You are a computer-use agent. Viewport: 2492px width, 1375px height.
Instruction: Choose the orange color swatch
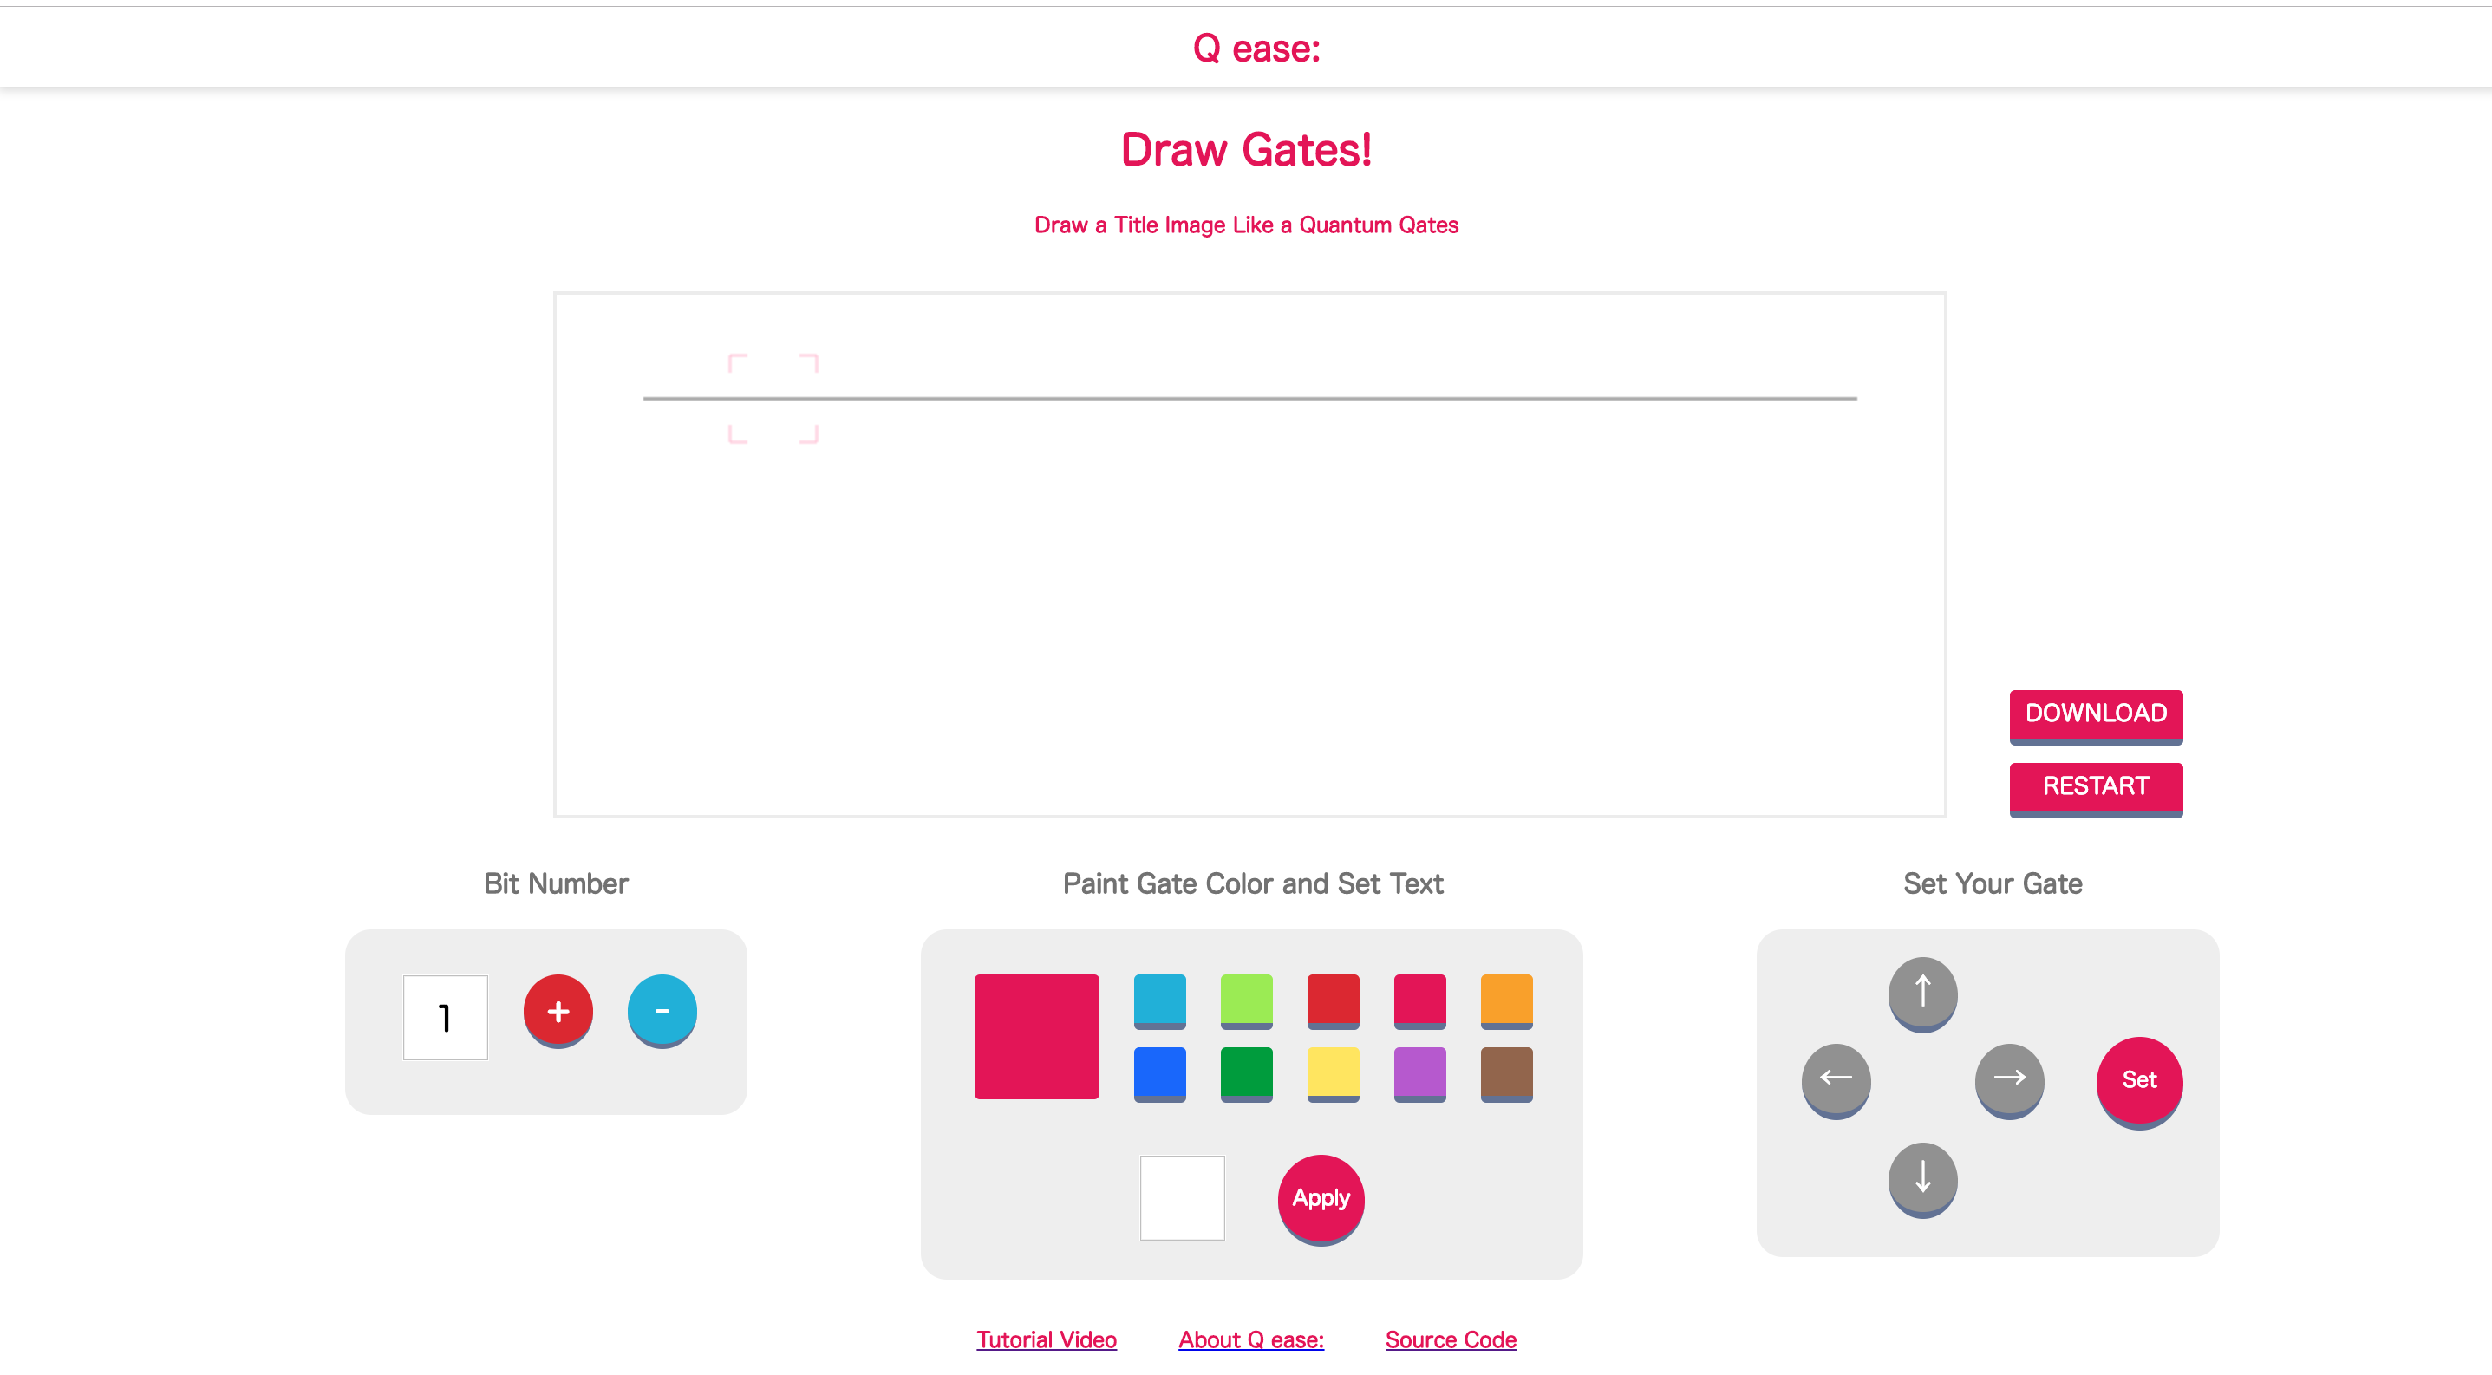(x=1506, y=1000)
